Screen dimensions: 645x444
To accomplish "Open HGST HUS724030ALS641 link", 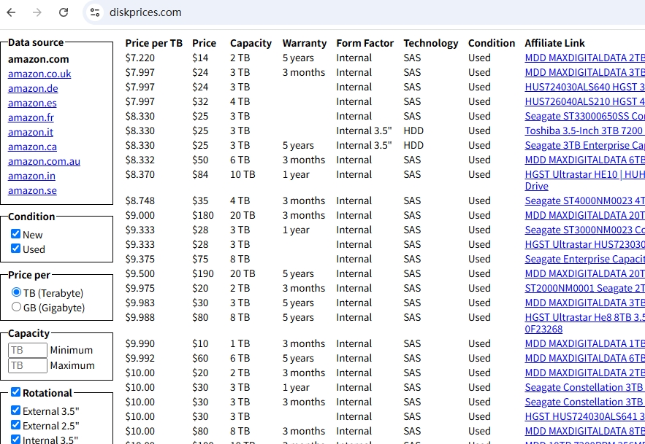I will 584,416.
